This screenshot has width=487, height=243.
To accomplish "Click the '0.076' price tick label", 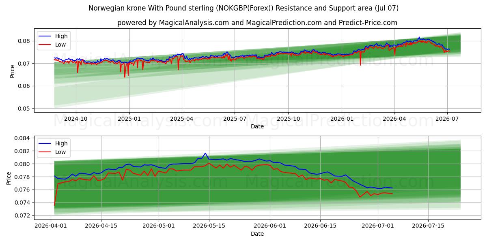I will point(23,190).
